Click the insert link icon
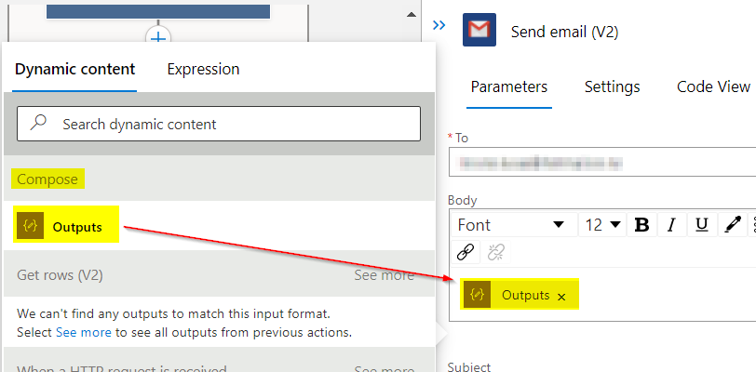The image size is (756, 372). [x=466, y=251]
